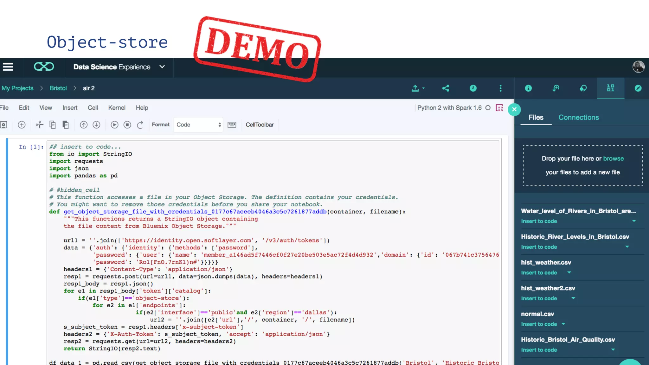Click the run cell play button
Image resolution: width=649 pixels, height=365 pixels.
click(x=114, y=125)
